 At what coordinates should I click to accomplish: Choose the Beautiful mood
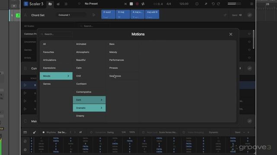tap(89, 60)
